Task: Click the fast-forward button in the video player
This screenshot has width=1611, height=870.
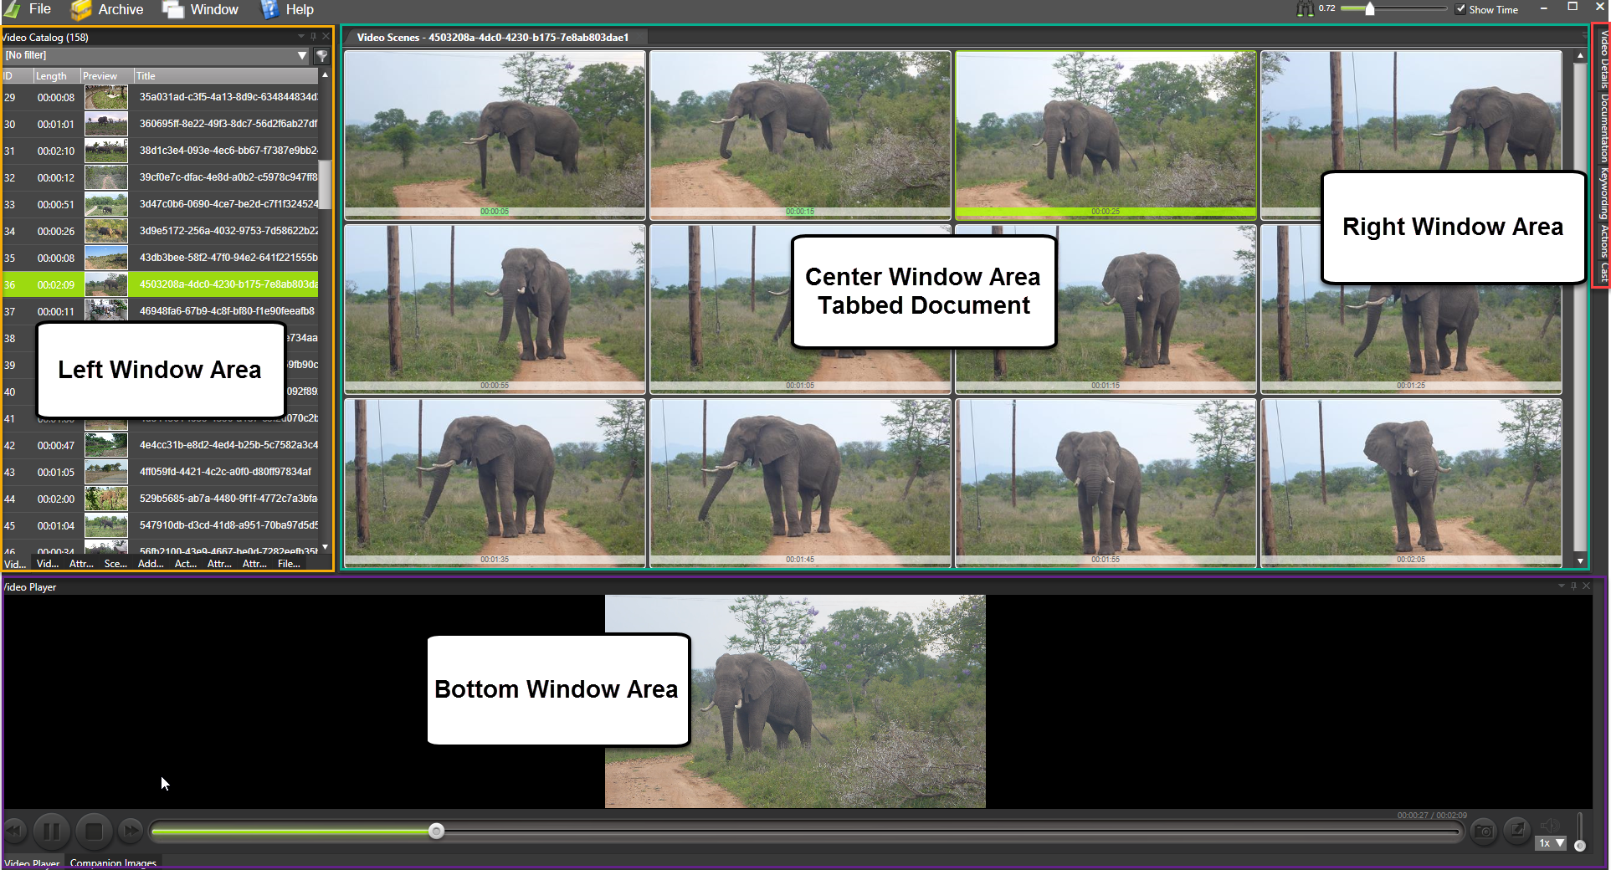Action: pos(130,832)
